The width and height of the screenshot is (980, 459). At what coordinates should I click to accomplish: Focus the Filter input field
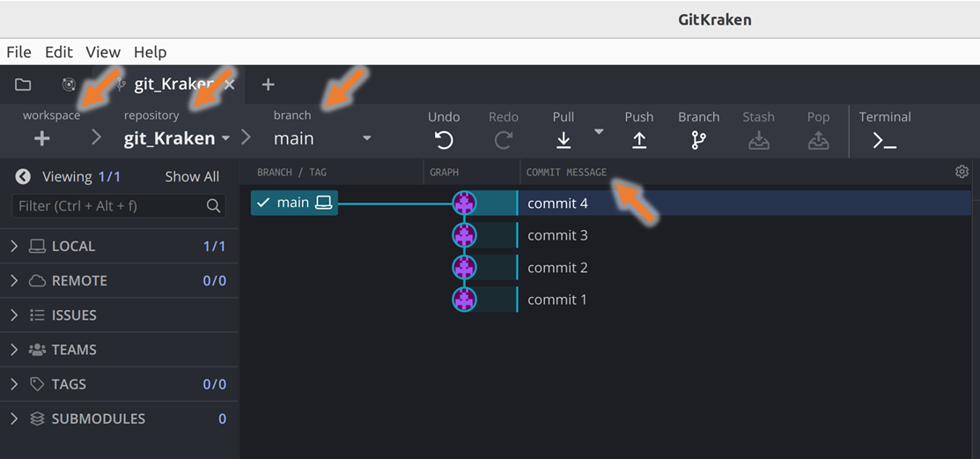(119, 206)
